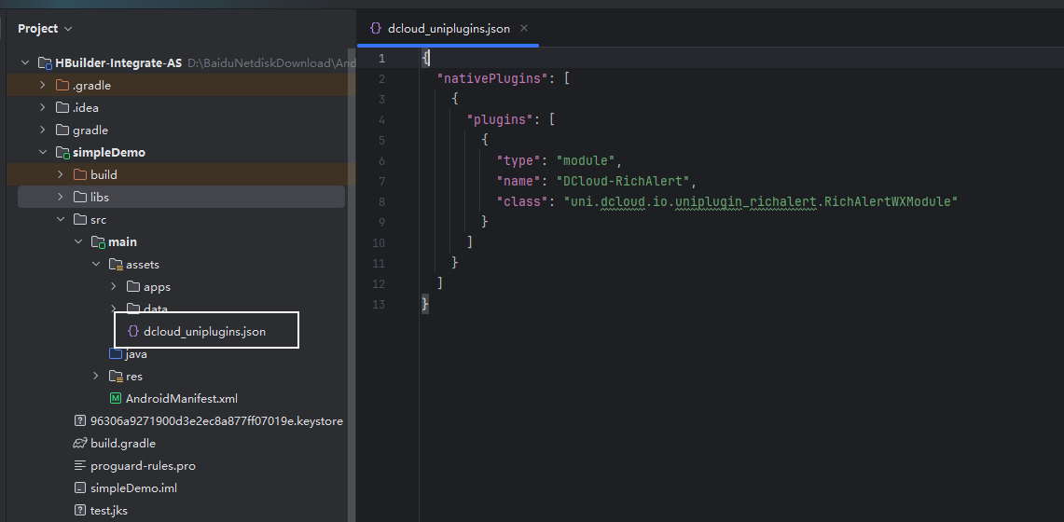Image resolution: width=1064 pixels, height=522 pixels.
Task: Collapse the HBuilder-Integrate-AS project root
Action: click(x=25, y=63)
